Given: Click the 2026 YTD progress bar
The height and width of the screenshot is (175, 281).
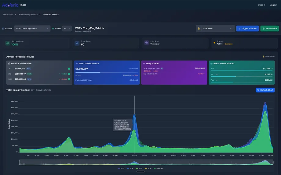Looking at the screenshot, I should [107, 72].
